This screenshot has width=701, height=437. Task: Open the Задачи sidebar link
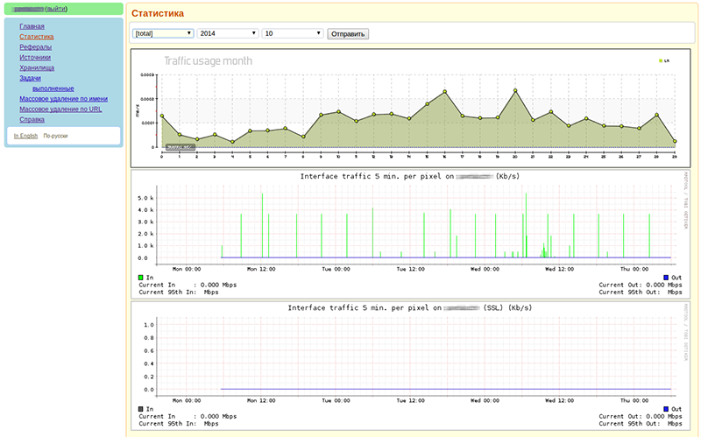click(x=30, y=78)
